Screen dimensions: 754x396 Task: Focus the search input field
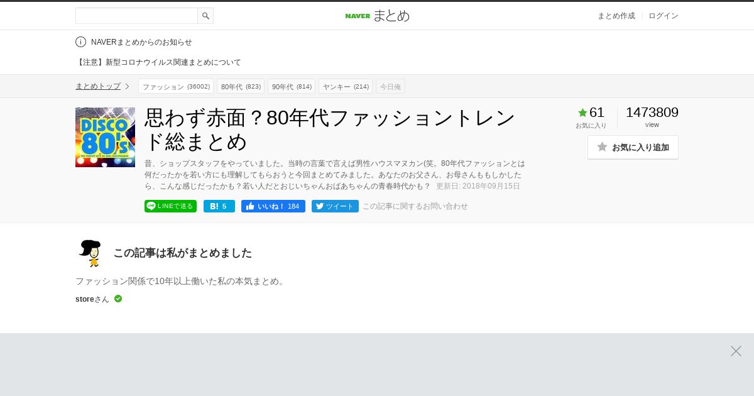click(136, 16)
